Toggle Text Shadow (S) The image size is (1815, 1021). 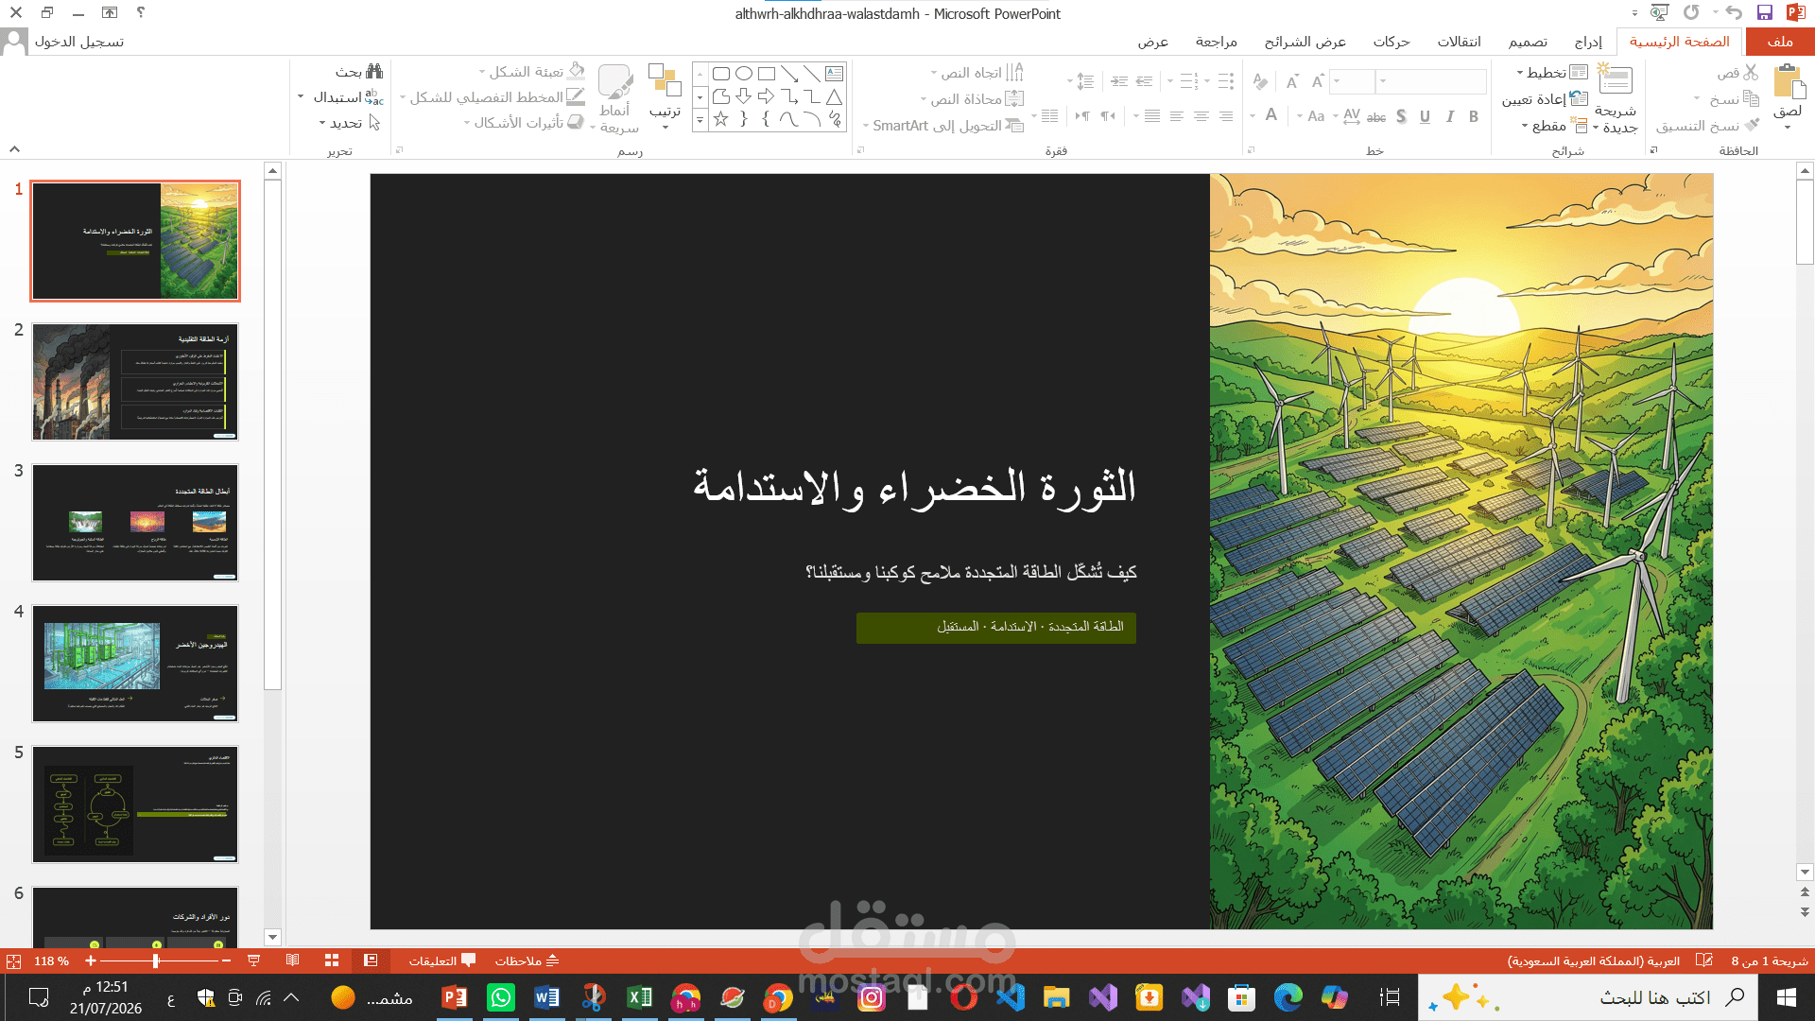tap(1401, 116)
